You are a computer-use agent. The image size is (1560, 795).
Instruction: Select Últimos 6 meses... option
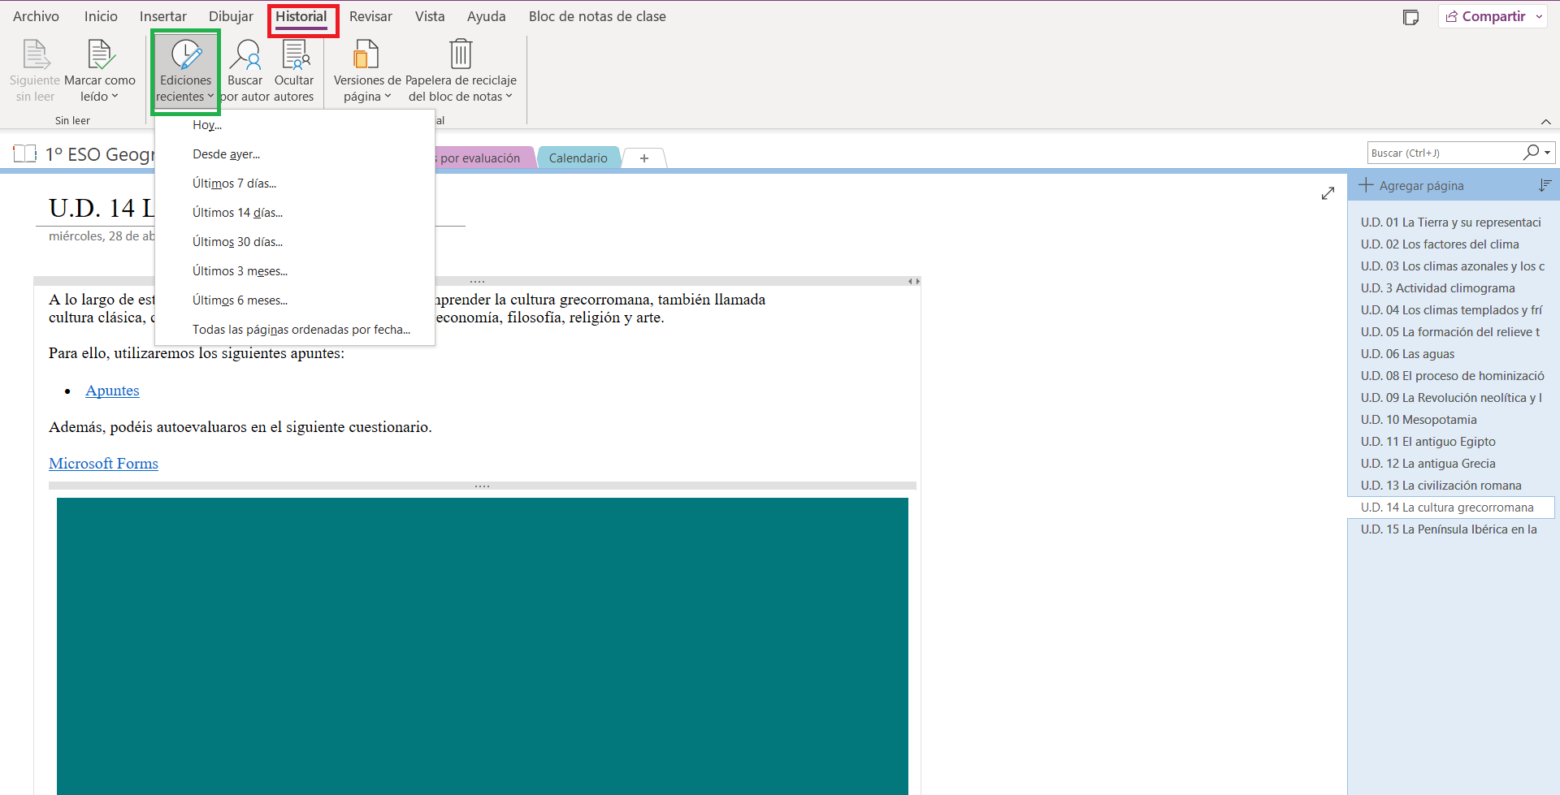[295, 300]
